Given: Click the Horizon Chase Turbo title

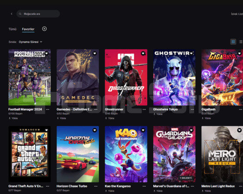Looking at the screenshot, I should (x=72, y=186).
